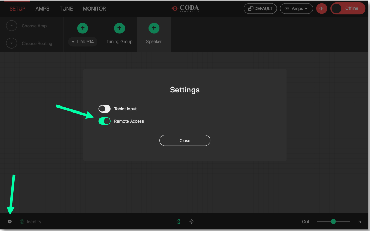Click the Out/In zoom slider handle
This screenshot has height=231, width=370.
coord(333,222)
